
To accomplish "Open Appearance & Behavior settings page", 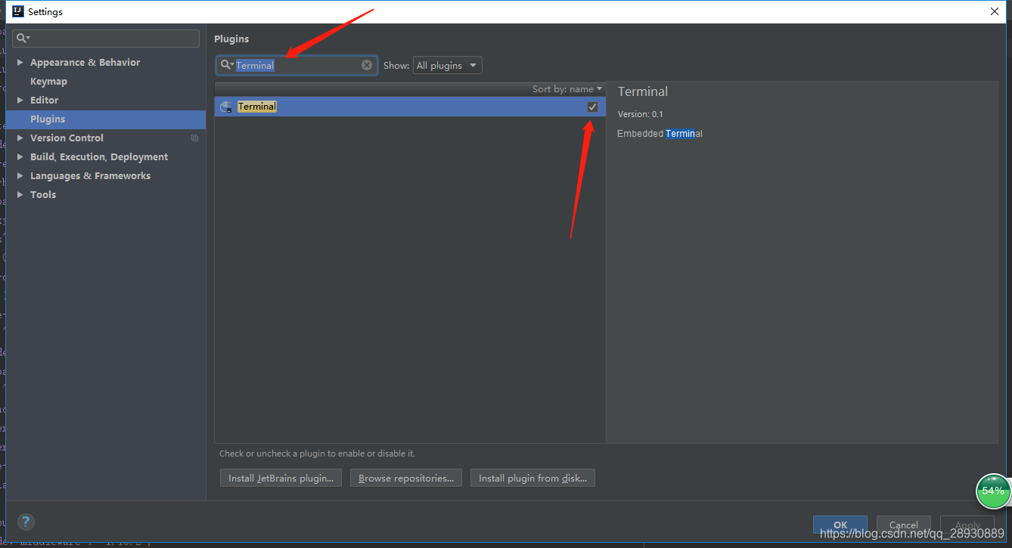I will click(85, 63).
